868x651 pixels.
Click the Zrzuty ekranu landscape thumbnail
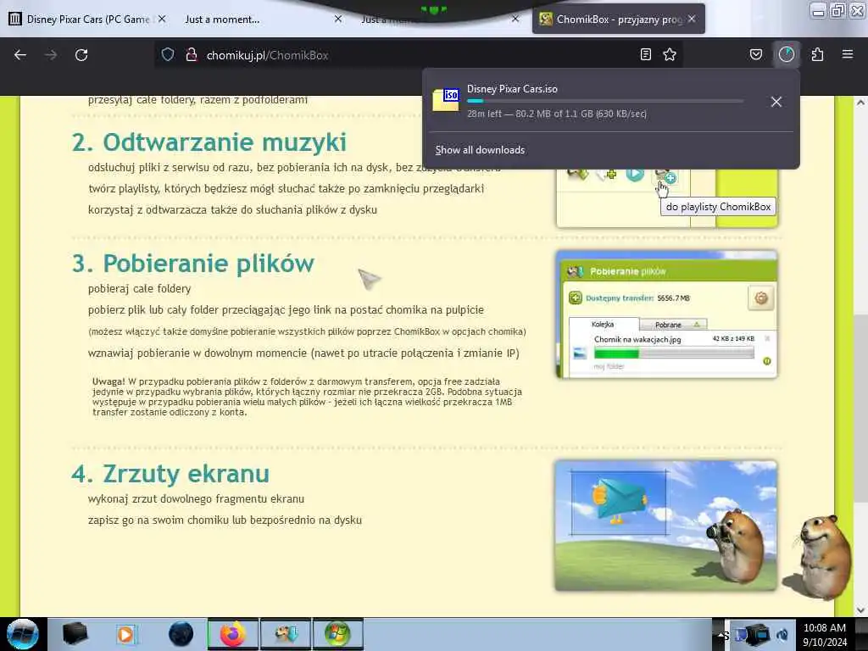(x=666, y=526)
